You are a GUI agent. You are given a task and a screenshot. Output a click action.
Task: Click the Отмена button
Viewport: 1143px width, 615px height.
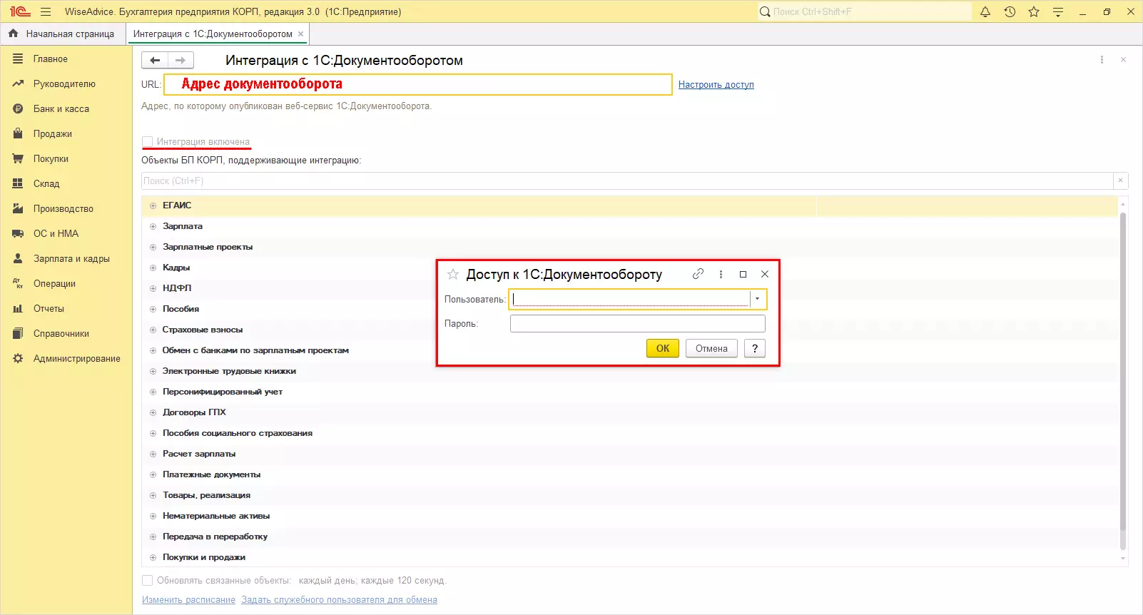711,348
